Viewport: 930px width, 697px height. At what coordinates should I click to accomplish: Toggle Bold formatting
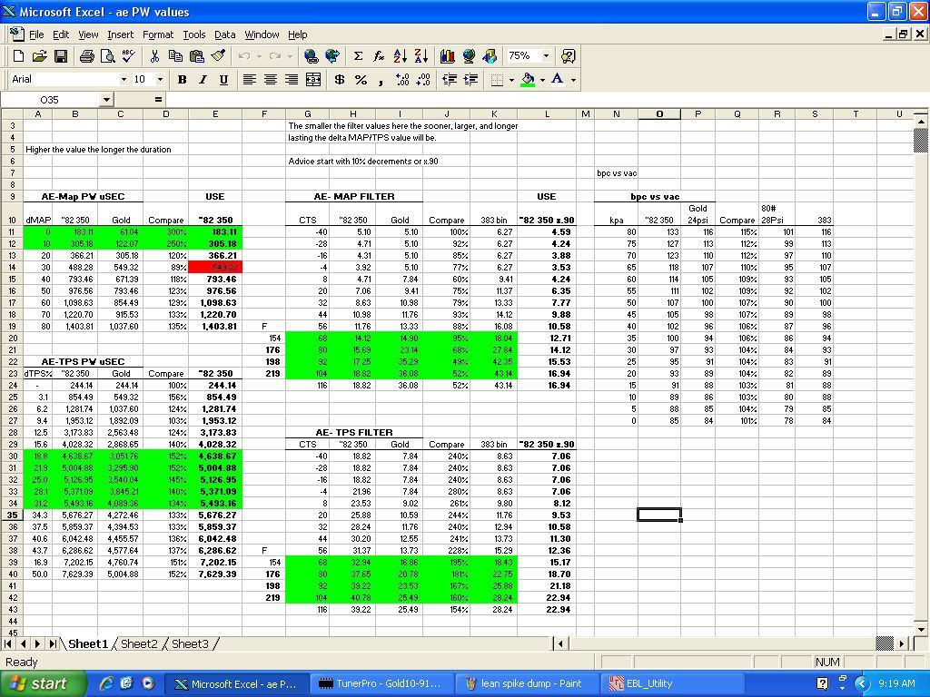coord(182,80)
